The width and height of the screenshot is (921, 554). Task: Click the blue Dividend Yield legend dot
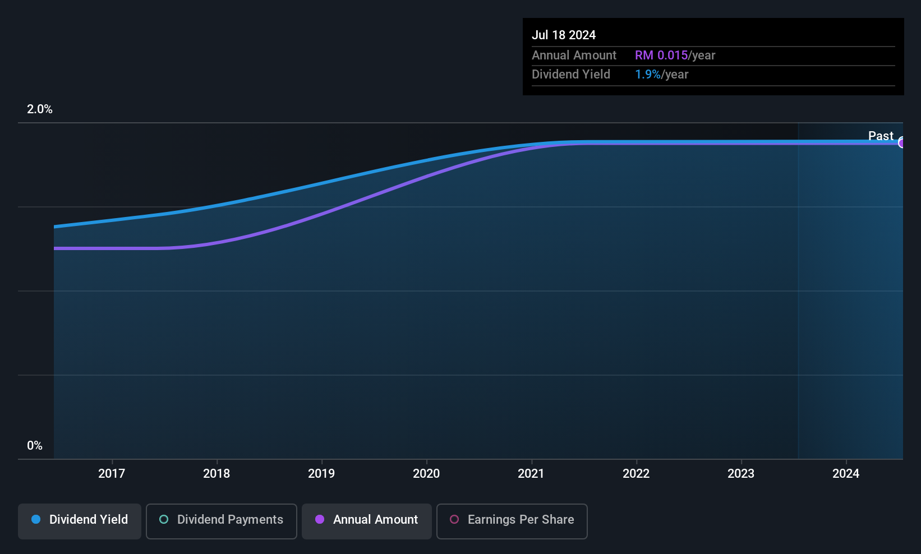[x=36, y=519]
